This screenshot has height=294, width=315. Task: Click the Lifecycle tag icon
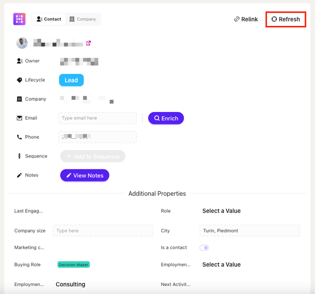19,80
